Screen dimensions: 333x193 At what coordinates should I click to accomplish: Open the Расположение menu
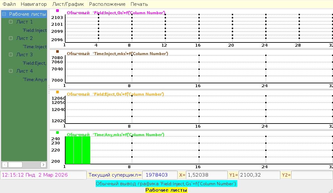point(107,4)
